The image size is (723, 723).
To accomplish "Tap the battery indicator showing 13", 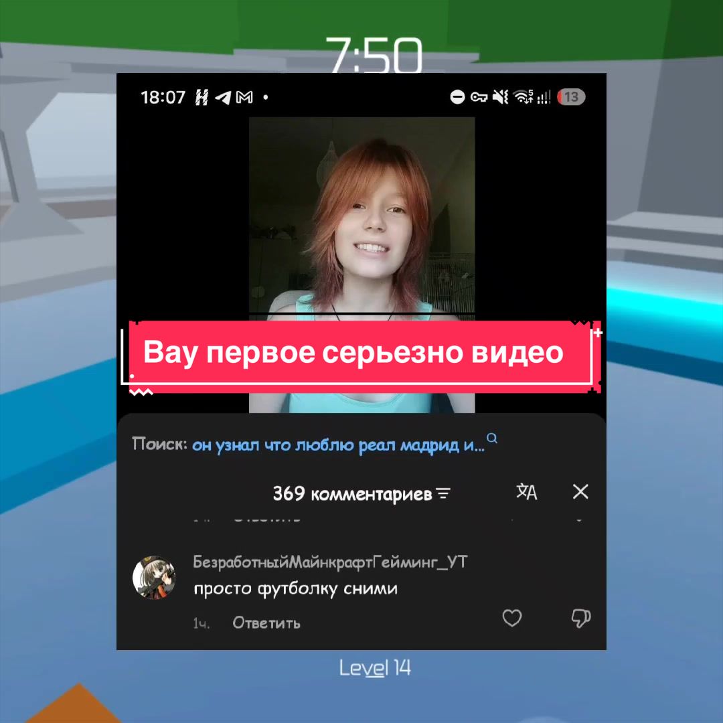I will [571, 97].
